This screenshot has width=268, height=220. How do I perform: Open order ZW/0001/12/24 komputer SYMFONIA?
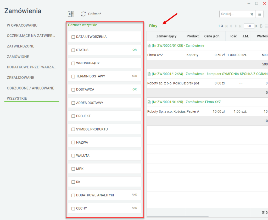tap(210, 74)
